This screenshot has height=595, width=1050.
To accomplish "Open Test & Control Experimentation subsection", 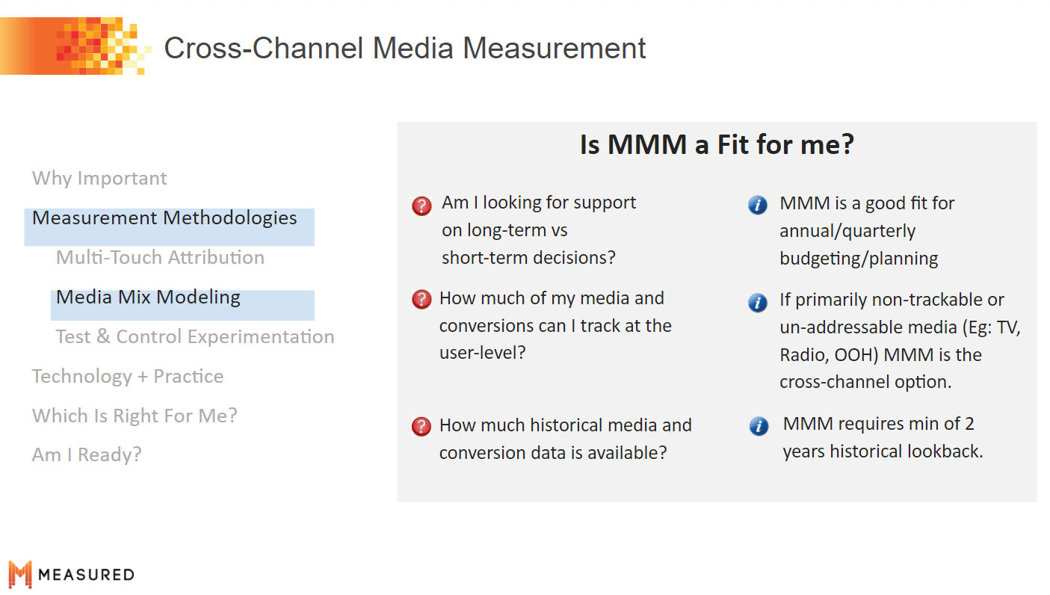I will point(195,337).
